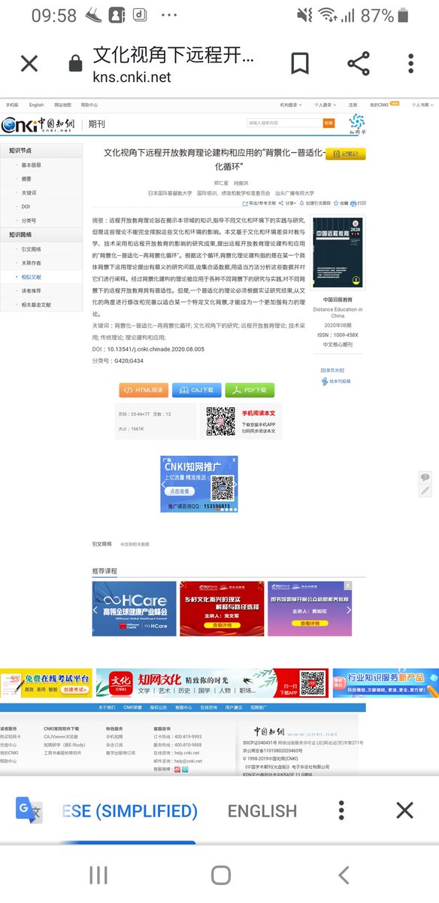Click 版权公告 in the footer bar
Screen dimensions: 439x903
click(158, 708)
